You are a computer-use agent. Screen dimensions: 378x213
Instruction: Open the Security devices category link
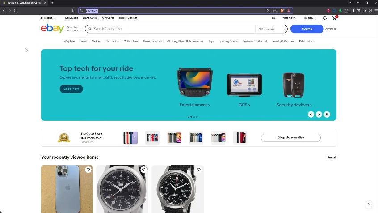click(294, 105)
